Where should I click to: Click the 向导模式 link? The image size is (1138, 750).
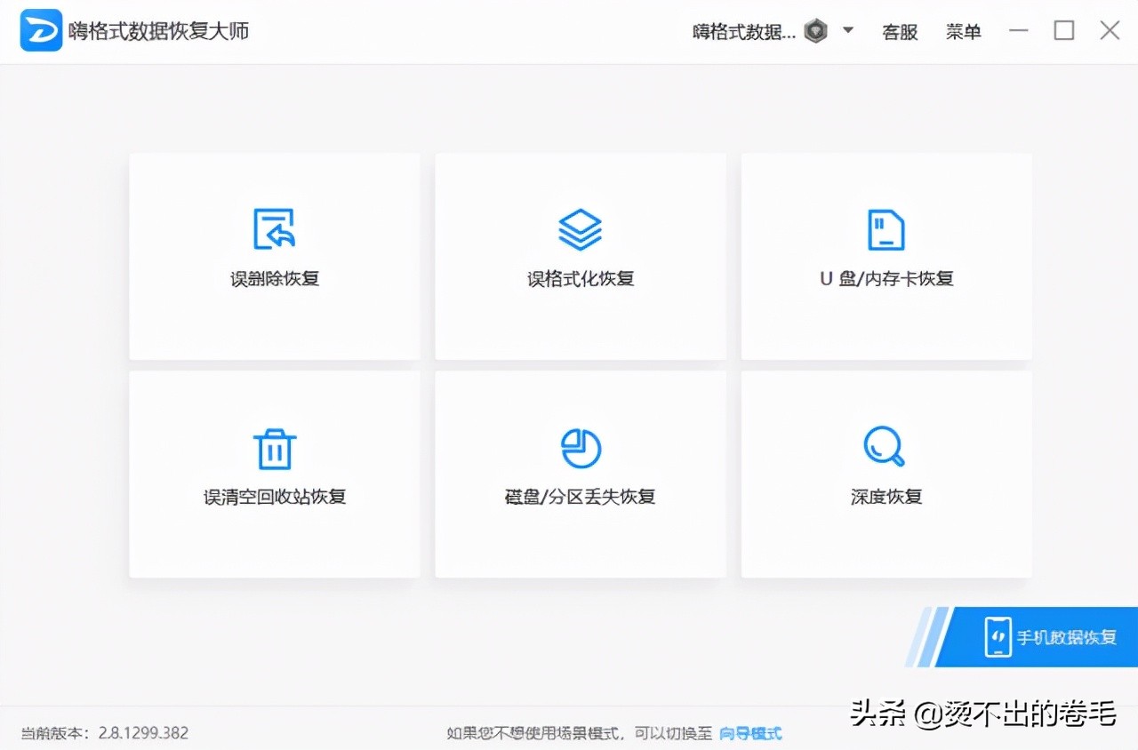pos(750,733)
